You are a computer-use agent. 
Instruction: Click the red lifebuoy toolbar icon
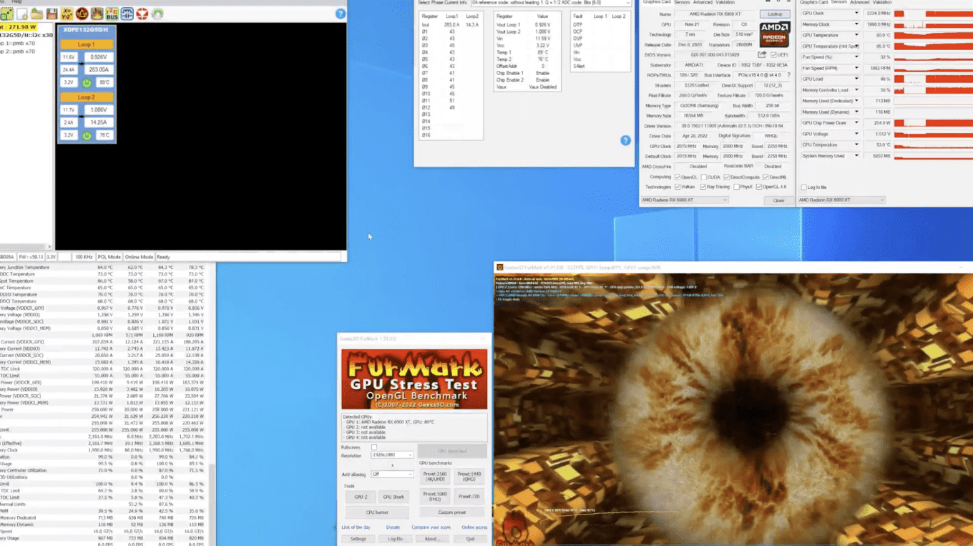[142, 14]
